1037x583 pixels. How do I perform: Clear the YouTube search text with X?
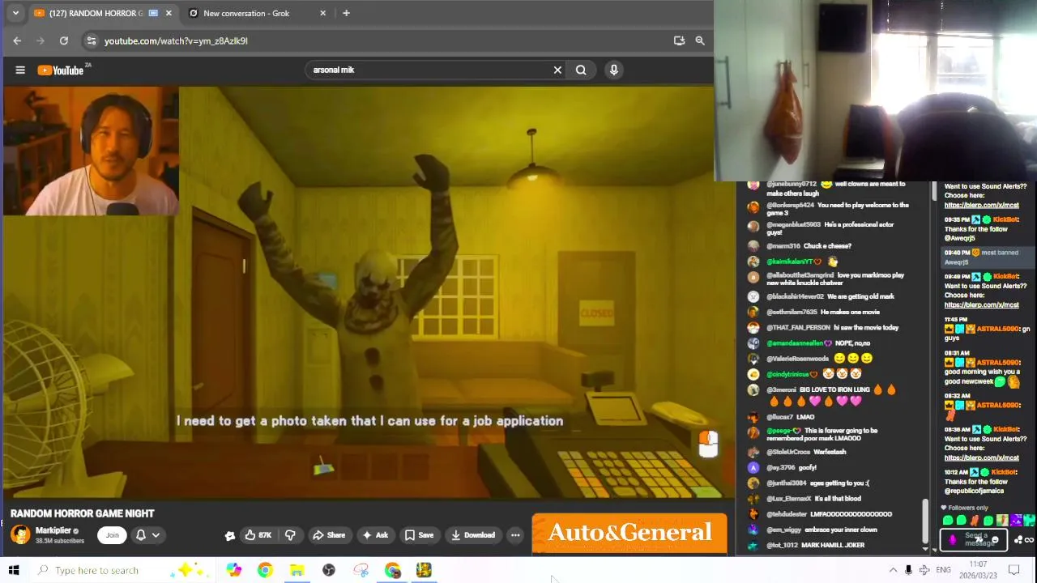tap(557, 70)
